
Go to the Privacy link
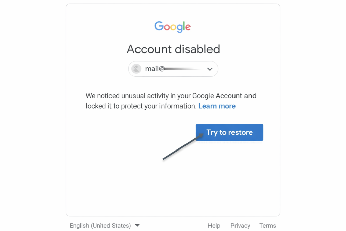[x=240, y=226]
